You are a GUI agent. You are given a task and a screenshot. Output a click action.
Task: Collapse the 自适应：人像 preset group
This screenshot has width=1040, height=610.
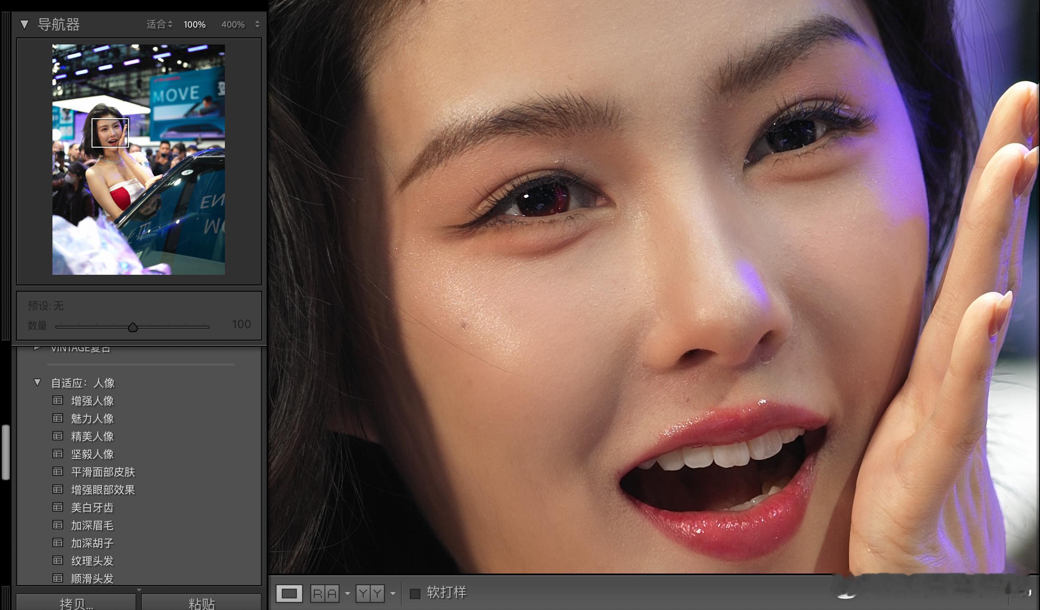click(37, 382)
